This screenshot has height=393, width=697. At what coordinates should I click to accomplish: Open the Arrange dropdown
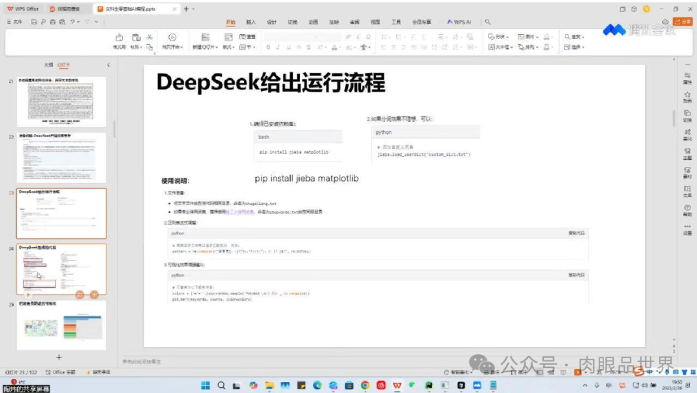(528, 47)
